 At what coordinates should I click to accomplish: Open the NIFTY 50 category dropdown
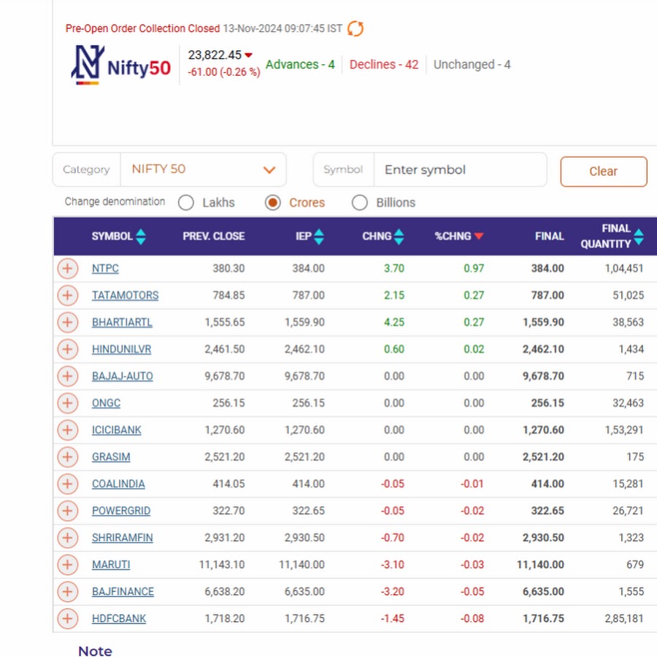tap(203, 169)
